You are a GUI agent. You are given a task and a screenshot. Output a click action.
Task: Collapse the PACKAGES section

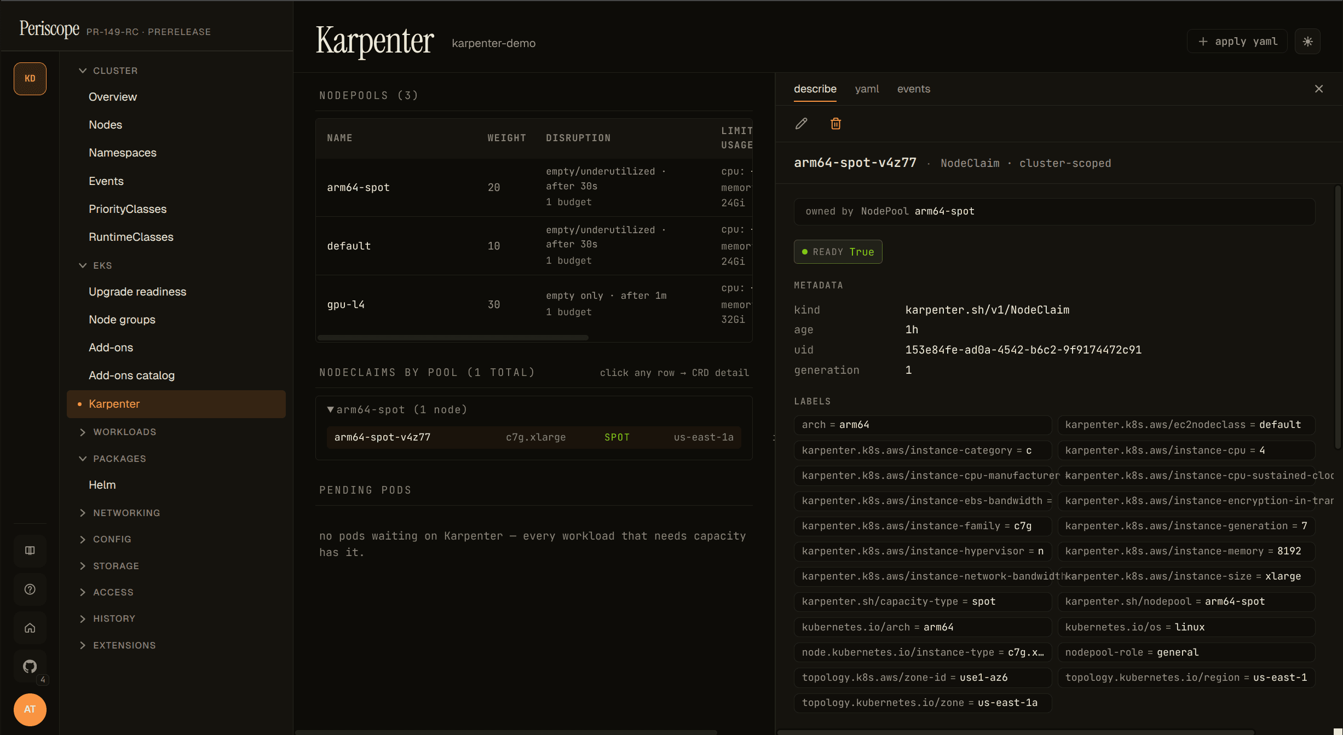coord(113,459)
